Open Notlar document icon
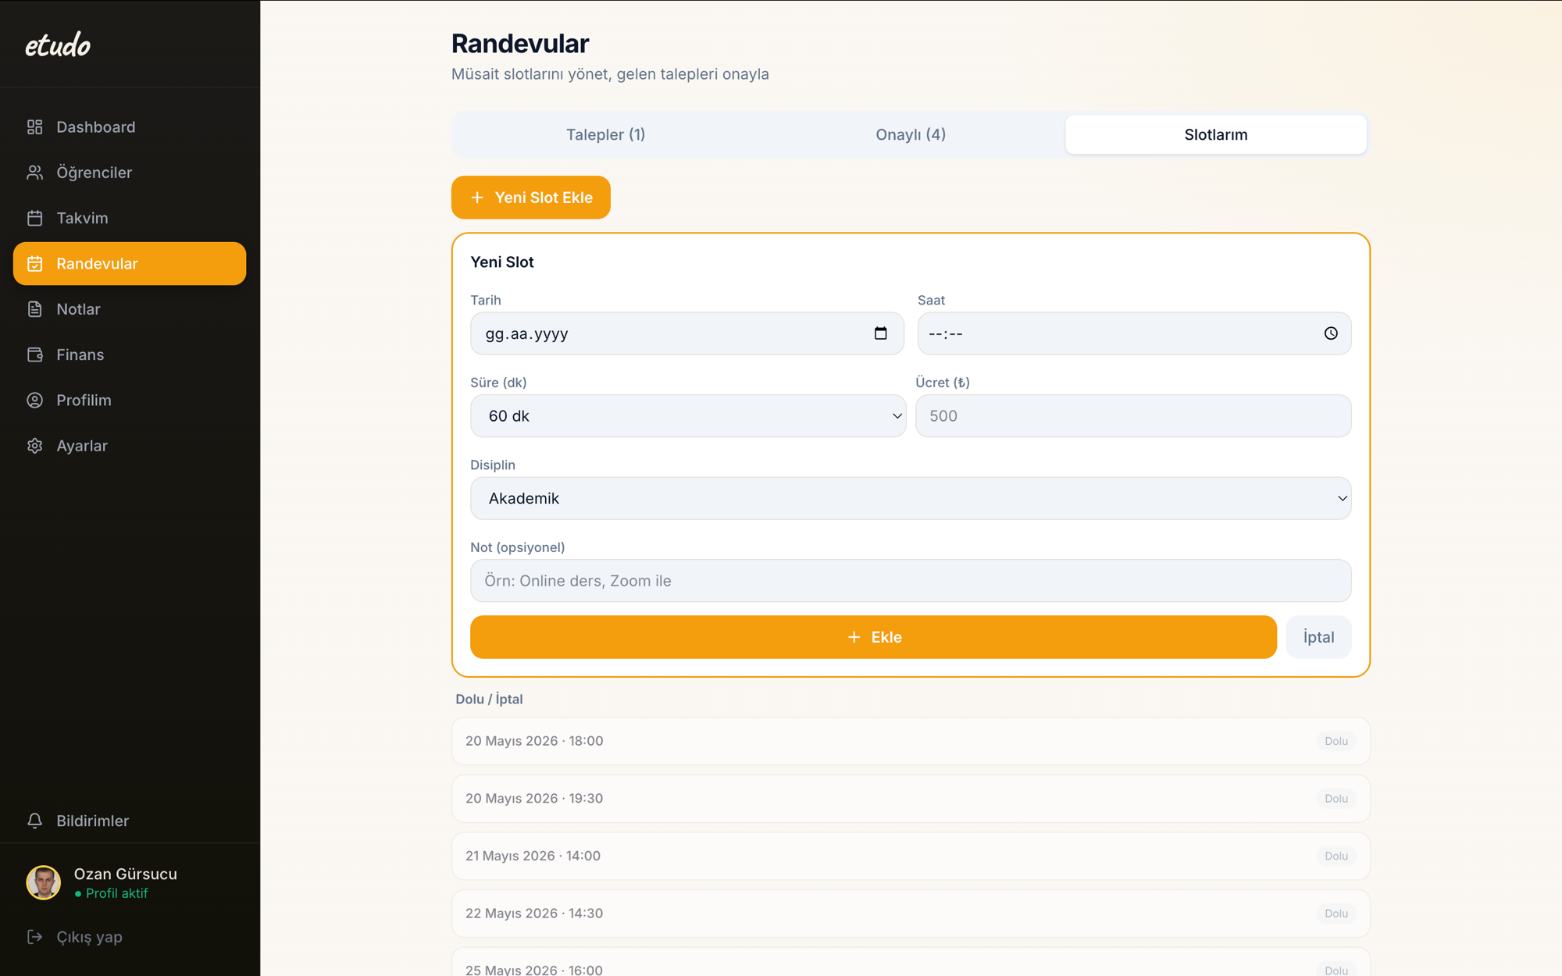This screenshot has width=1562, height=976. point(34,309)
